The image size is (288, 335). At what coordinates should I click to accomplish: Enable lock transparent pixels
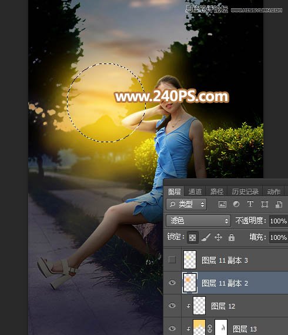(x=193, y=237)
